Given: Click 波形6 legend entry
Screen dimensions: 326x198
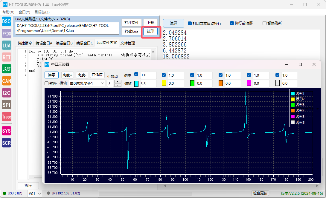Looking at the screenshot, I should (298, 122).
